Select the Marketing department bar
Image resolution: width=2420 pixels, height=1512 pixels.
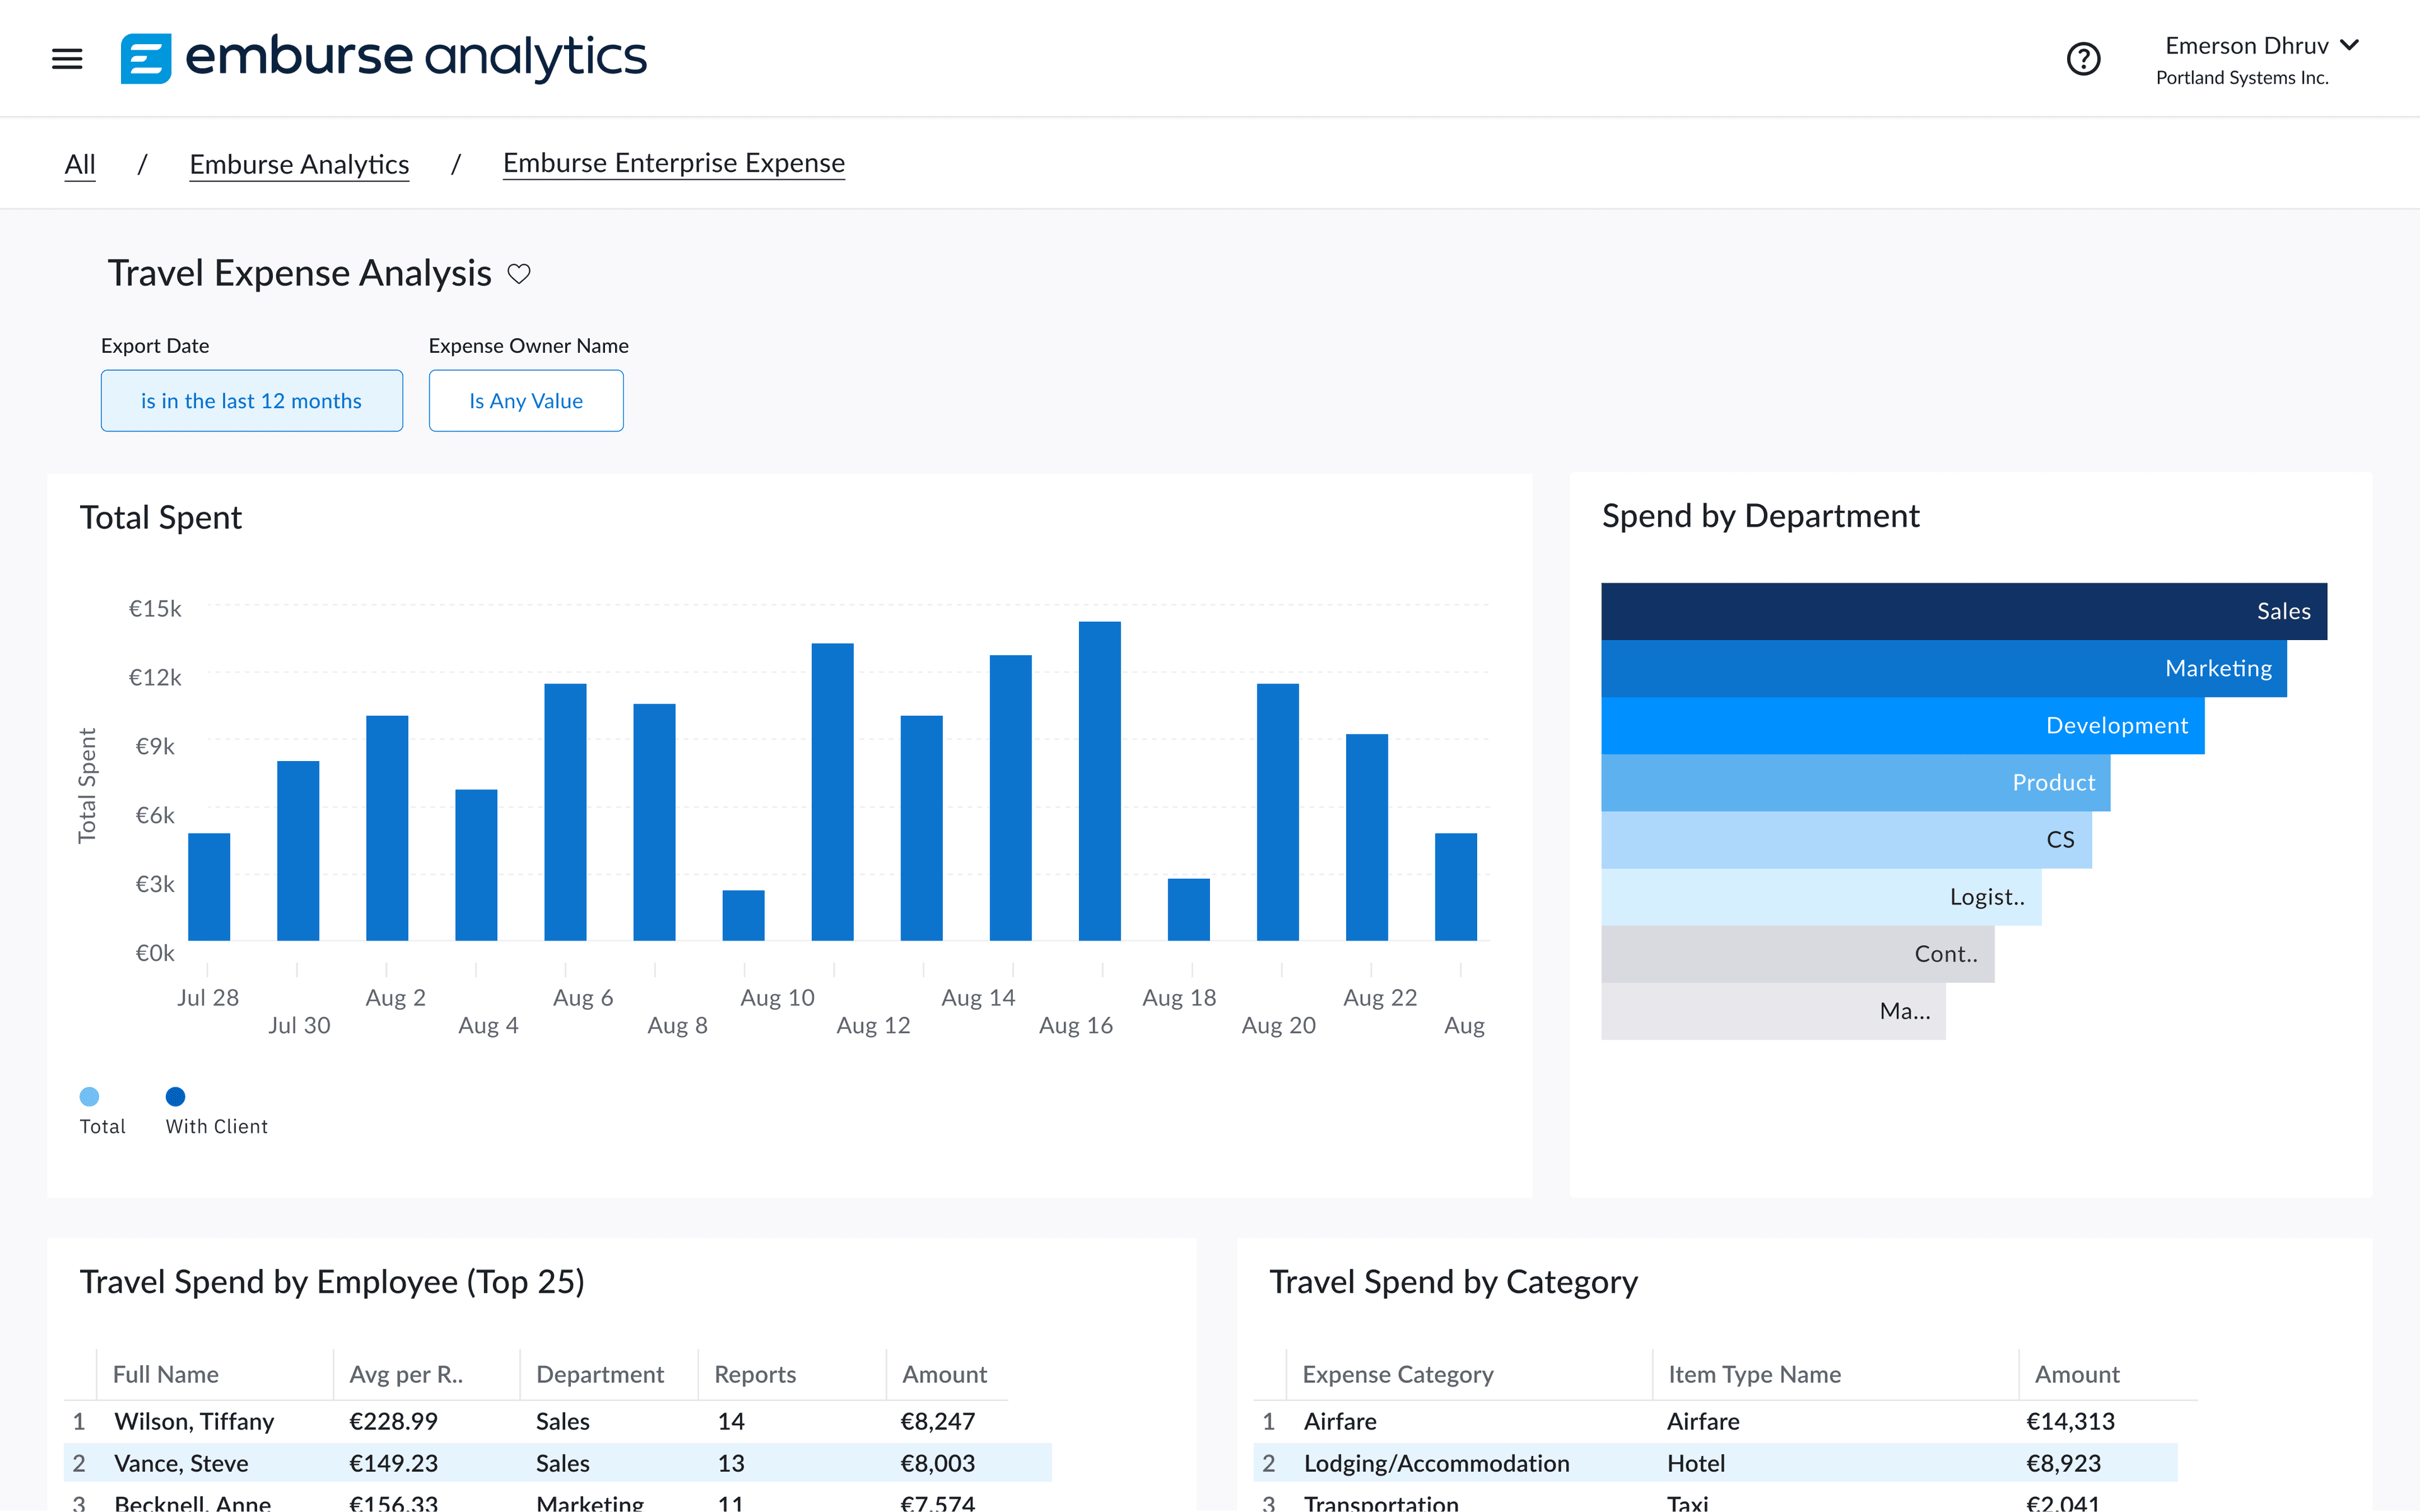[1943, 668]
